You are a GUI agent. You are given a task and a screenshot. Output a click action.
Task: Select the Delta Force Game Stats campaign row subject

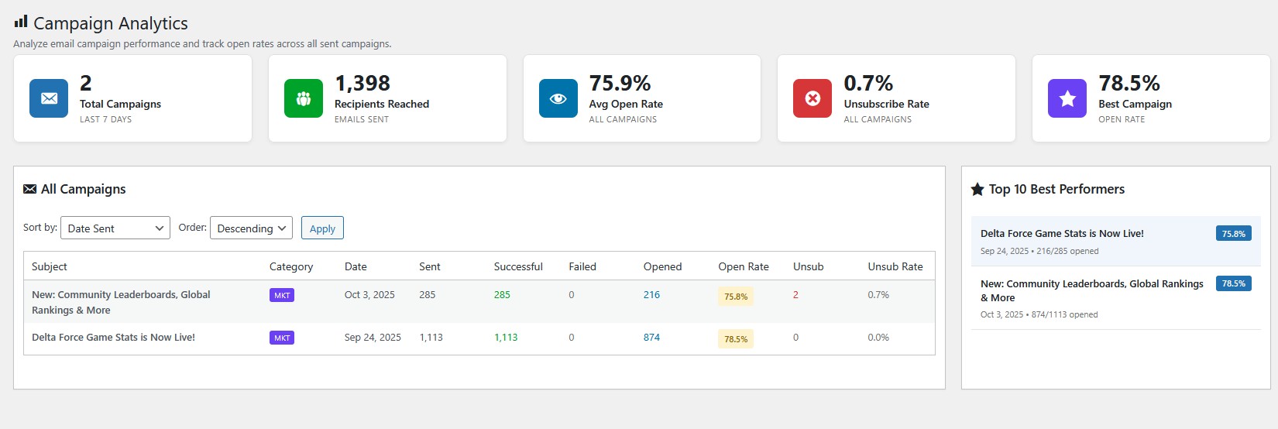pos(113,338)
